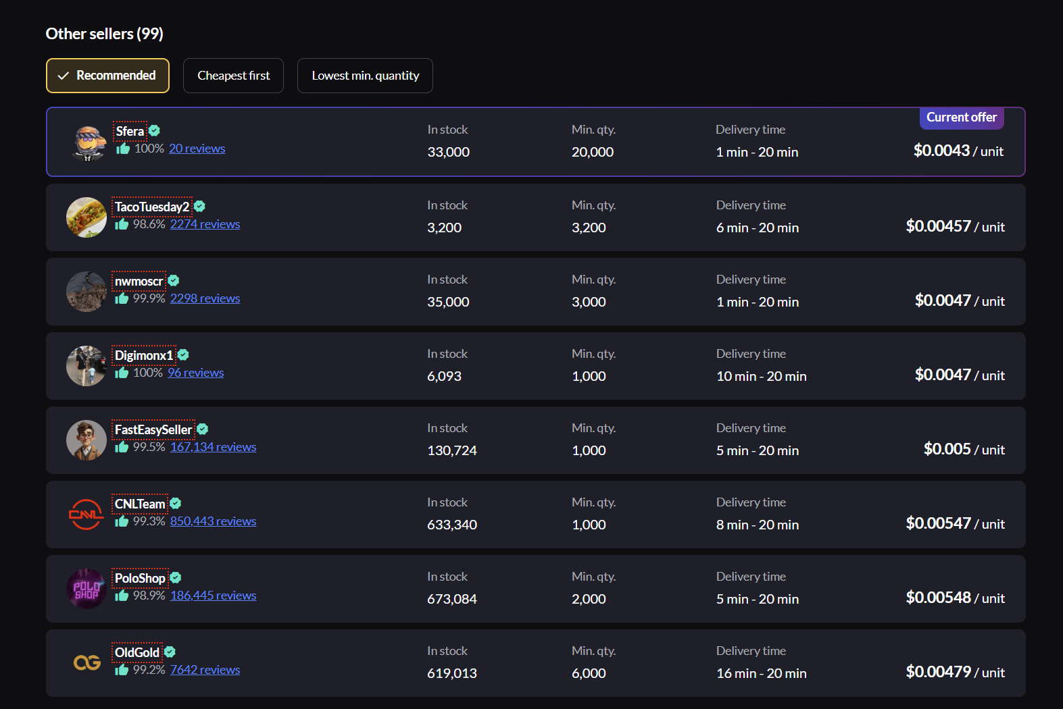Sort by Lowest min. quantity
Screen dimensions: 1063x709
coord(365,76)
